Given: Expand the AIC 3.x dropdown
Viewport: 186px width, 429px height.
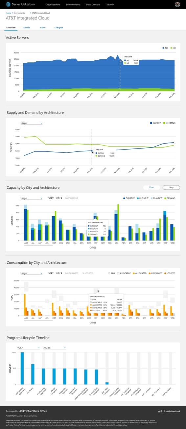Looking at the screenshot, I should 55,347.
